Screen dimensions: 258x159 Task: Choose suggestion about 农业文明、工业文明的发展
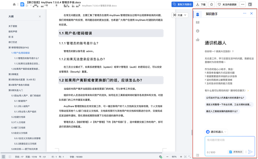pos(229,105)
